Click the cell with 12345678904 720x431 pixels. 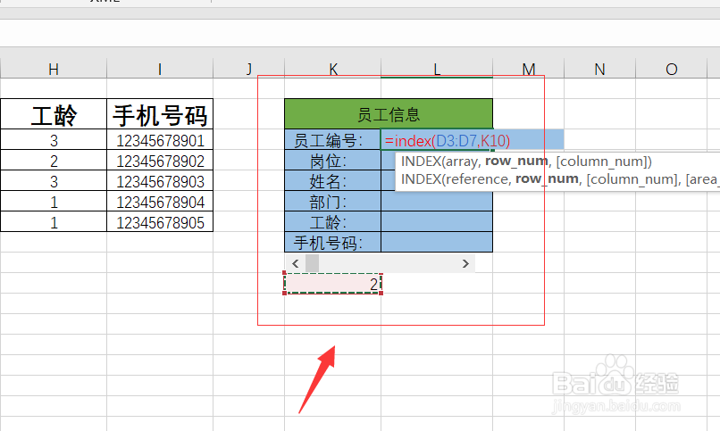(160, 202)
